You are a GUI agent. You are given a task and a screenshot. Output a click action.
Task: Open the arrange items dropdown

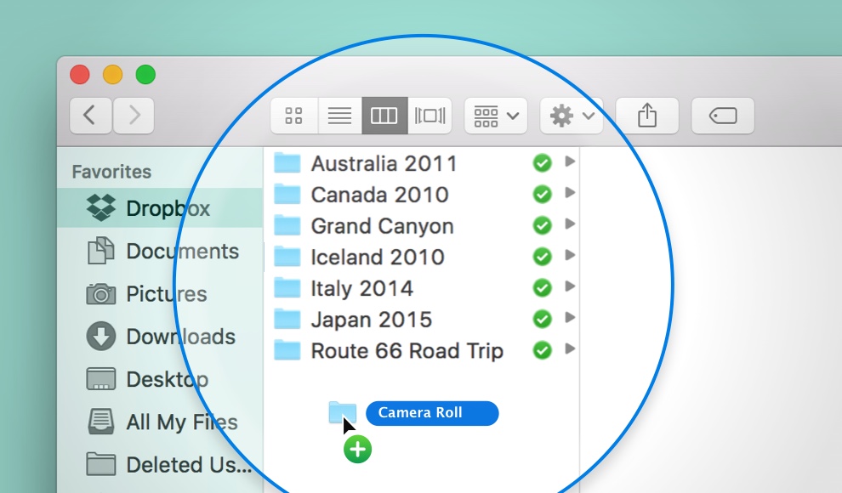click(496, 116)
